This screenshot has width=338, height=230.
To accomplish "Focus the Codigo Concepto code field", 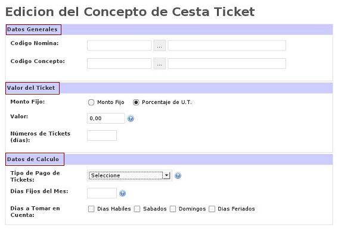I will point(119,64).
